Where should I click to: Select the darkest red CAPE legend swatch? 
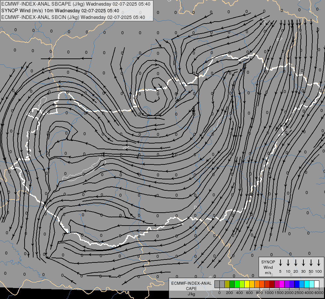point(272,284)
